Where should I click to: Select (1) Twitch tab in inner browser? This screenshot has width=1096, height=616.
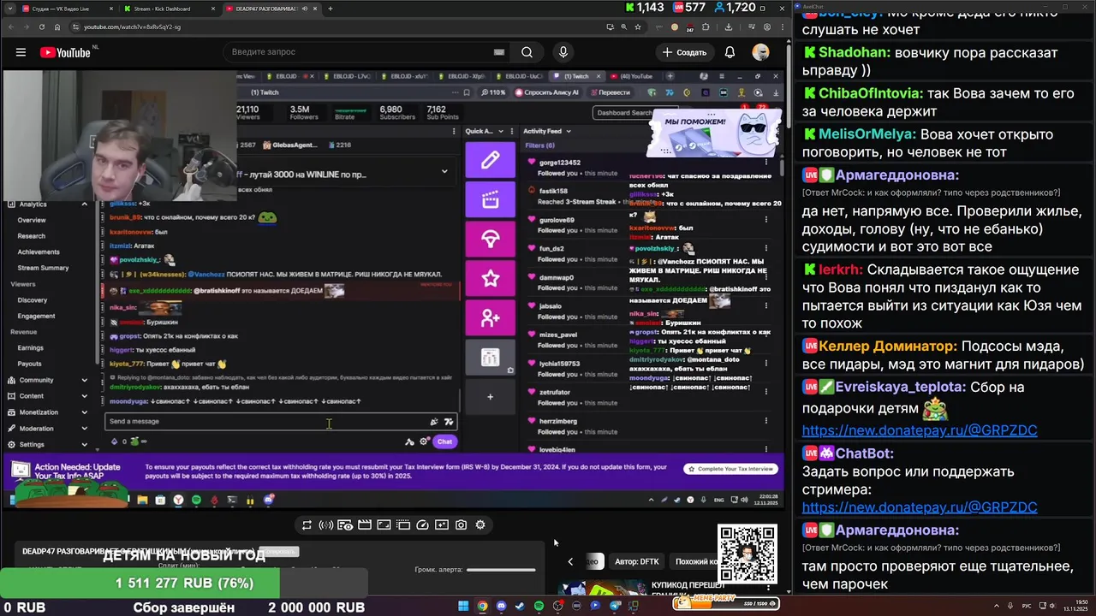(575, 76)
